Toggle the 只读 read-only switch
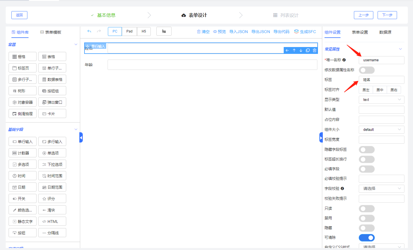Image resolution: width=413 pixels, height=250 pixels. (x=366, y=209)
